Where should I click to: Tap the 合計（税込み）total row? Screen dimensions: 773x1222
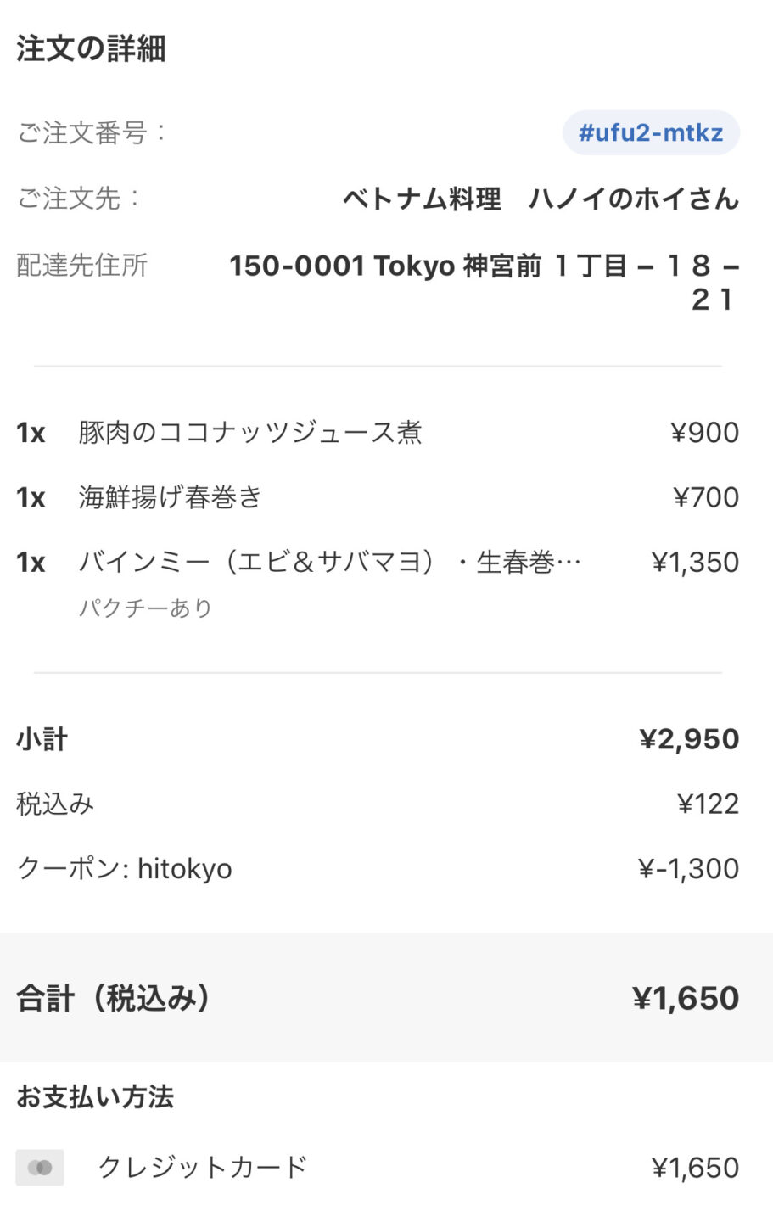386,998
